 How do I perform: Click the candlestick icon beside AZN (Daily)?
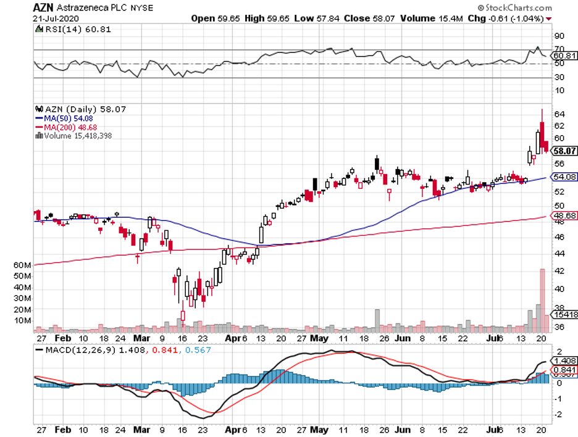(39, 109)
